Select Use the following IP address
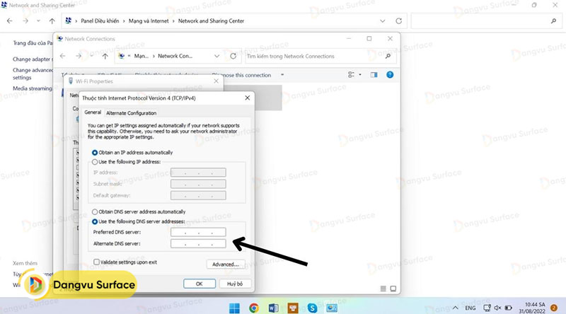566x314 pixels. pyautogui.click(x=127, y=162)
